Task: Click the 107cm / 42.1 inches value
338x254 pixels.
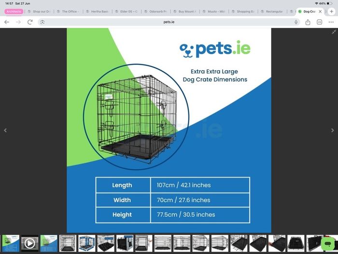Action: pyautogui.click(x=183, y=185)
